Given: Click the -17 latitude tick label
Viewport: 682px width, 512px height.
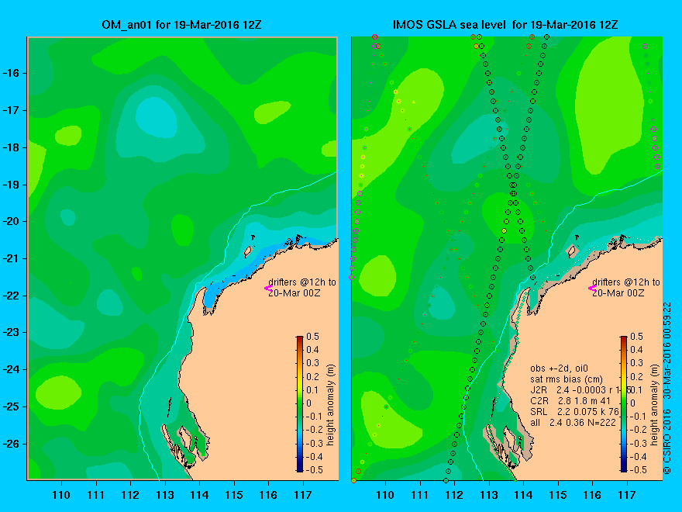Looking at the screenshot, I should pos(12,110).
